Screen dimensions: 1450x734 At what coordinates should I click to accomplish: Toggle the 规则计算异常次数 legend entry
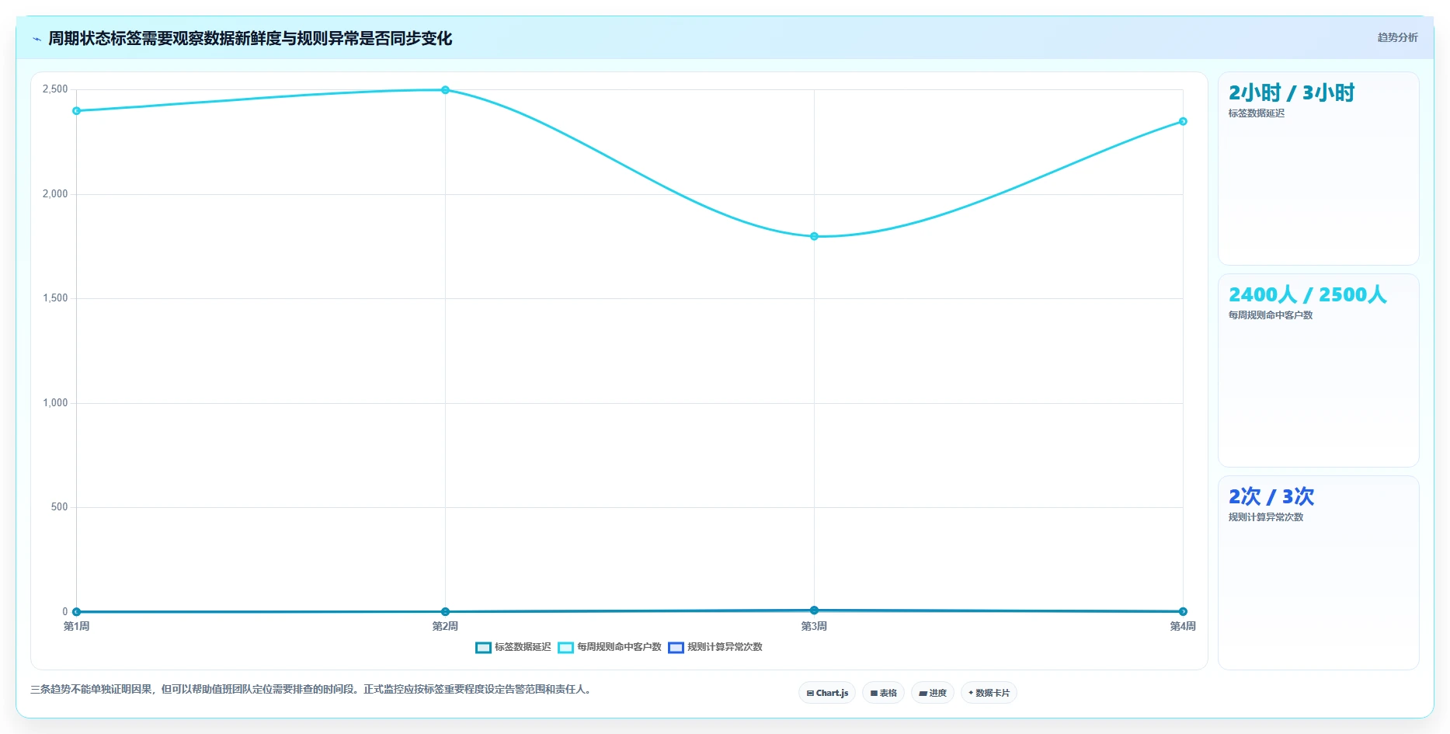715,647
